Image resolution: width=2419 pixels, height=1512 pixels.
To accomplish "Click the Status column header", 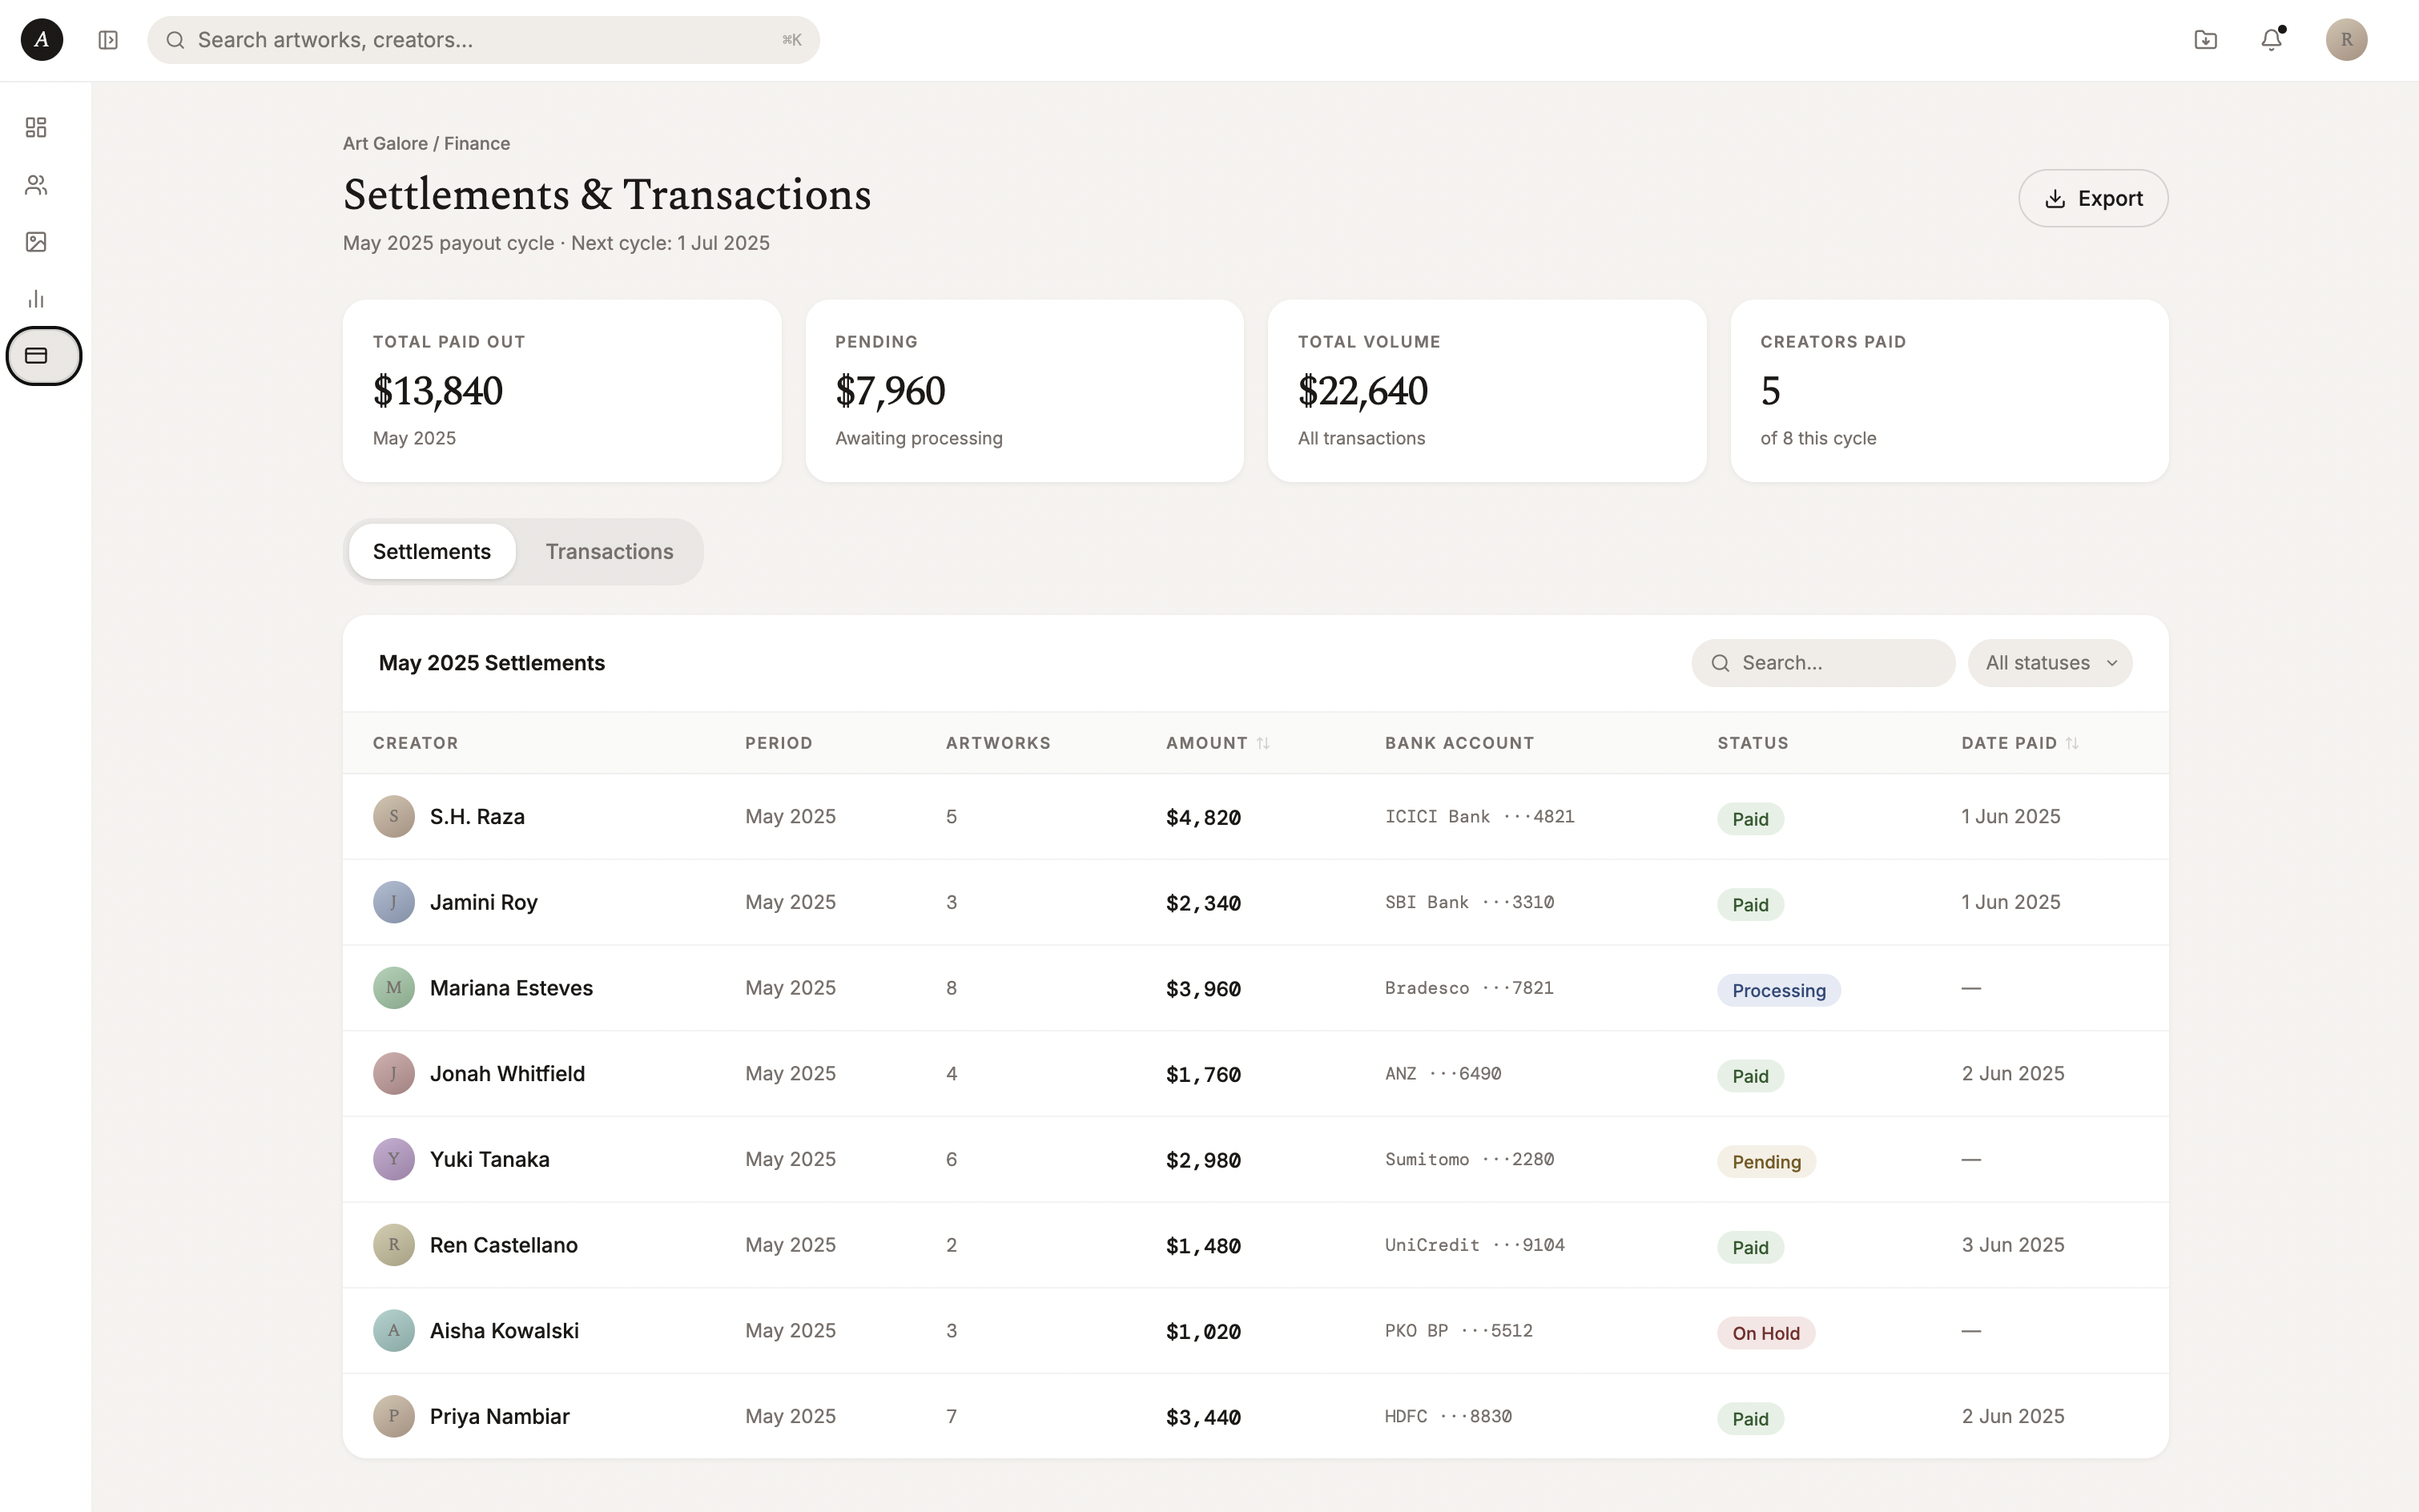I will click(x=1752, y=743).
